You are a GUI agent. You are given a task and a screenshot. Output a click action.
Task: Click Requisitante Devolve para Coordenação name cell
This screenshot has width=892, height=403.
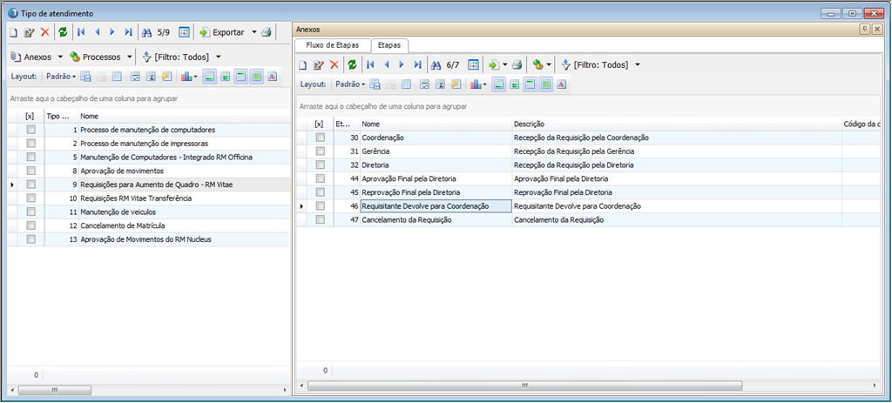click(436, 205)
